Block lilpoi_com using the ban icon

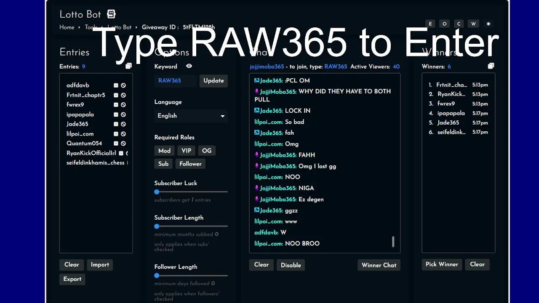(123, 134)
